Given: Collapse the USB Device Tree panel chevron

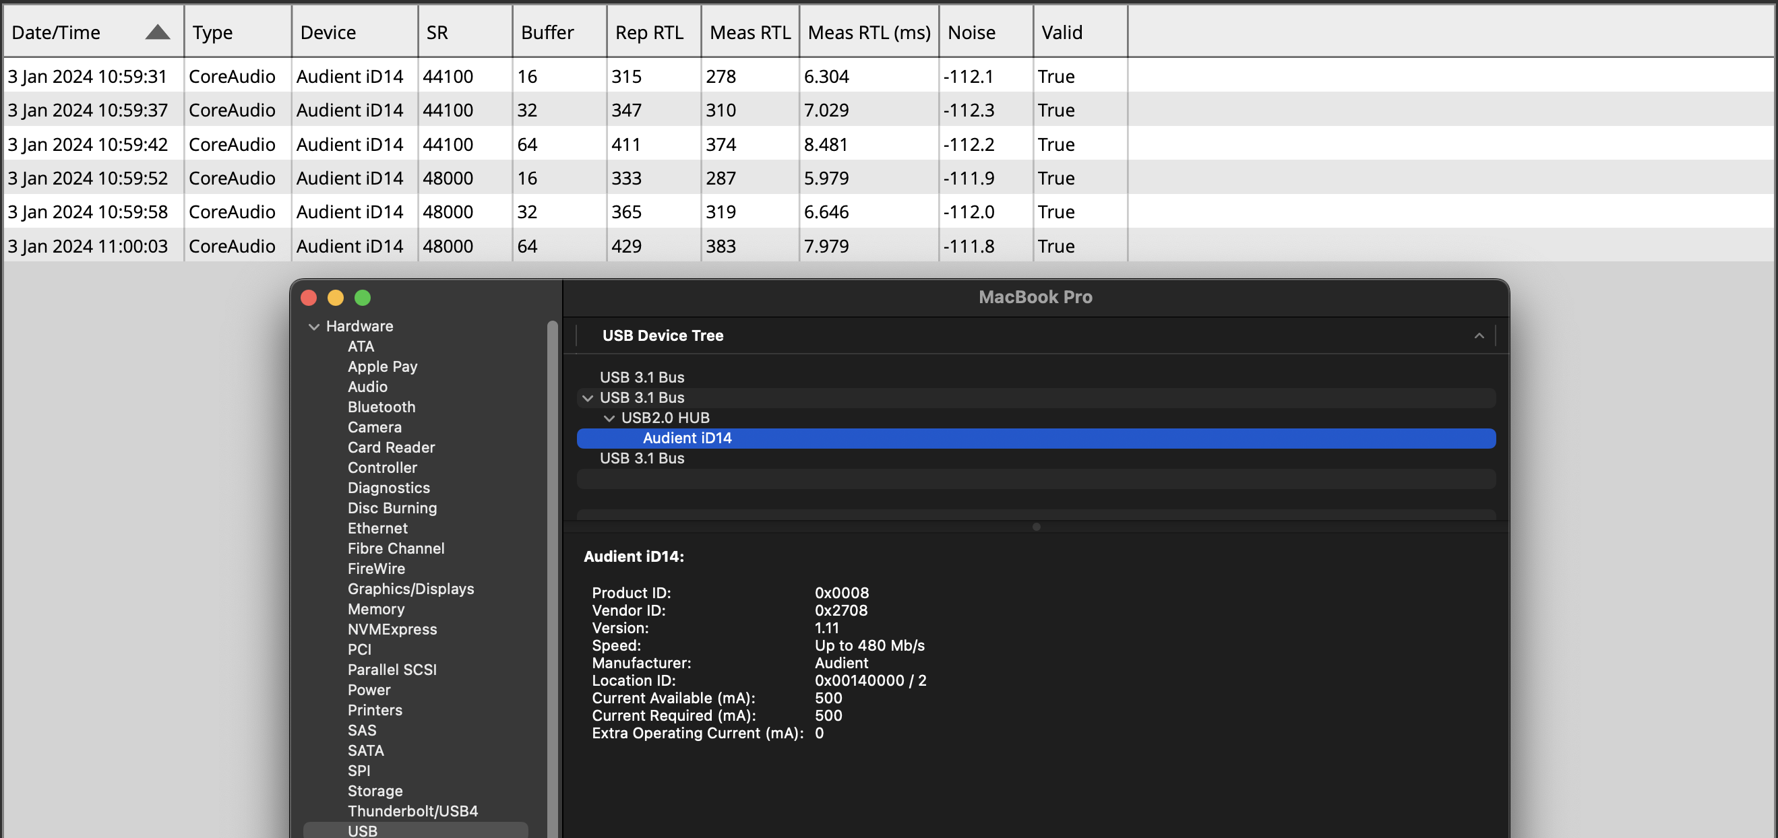Looking at the screenshot, I should [1479, 336].
